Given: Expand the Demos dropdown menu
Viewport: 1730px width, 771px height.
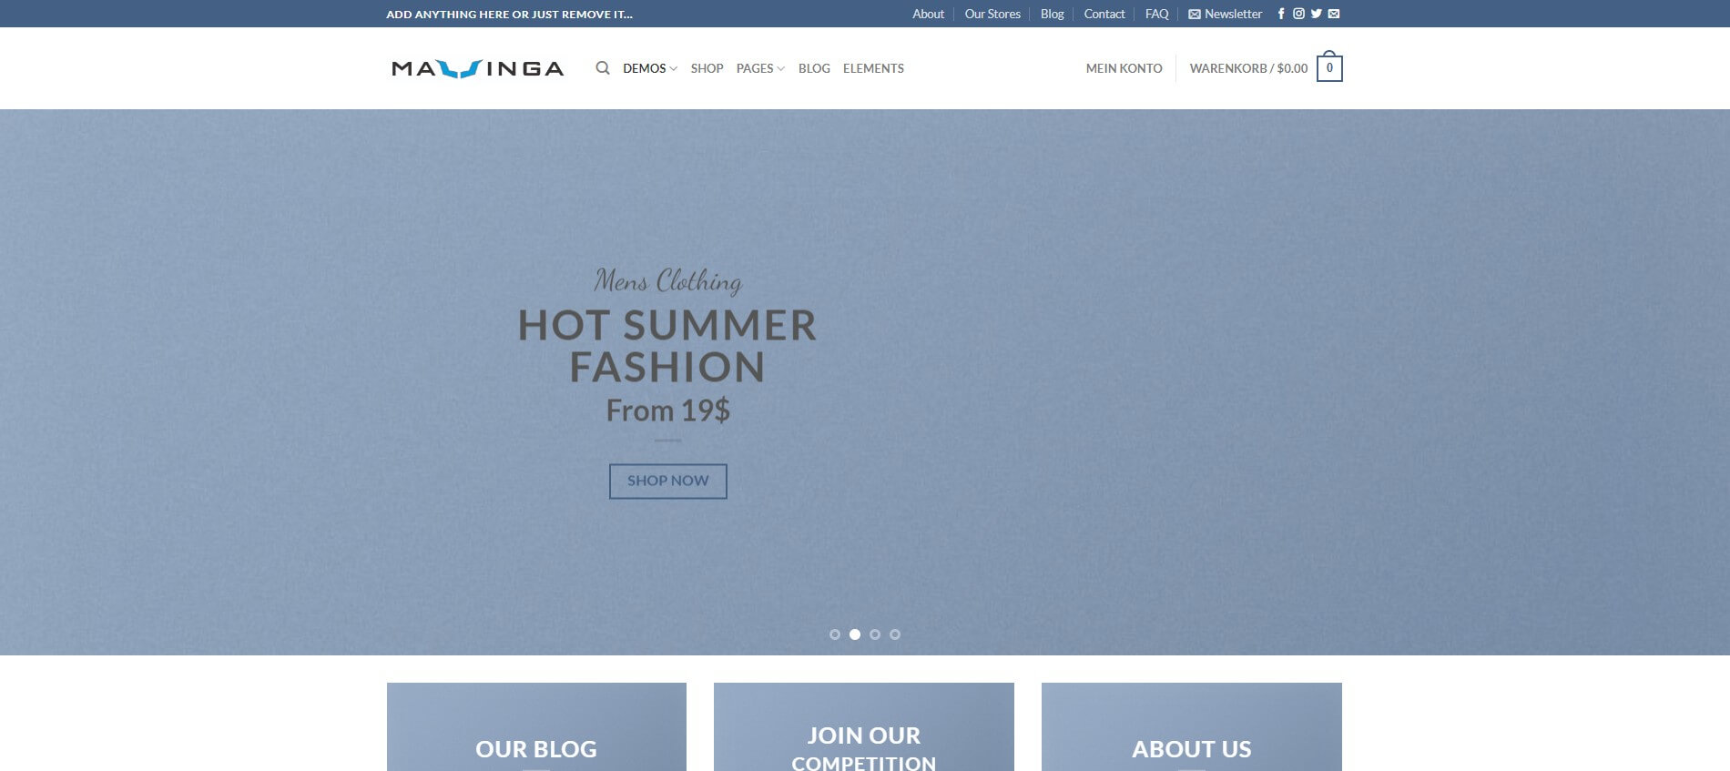Looking at the screenshot, I should [650, 68].
